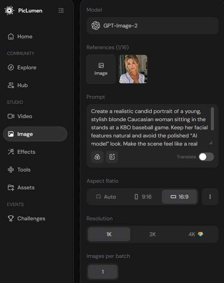The height and width of the screenshot is (283, 224).
Task: Click the OpenAI logo in model field
Action: (96, 26)
